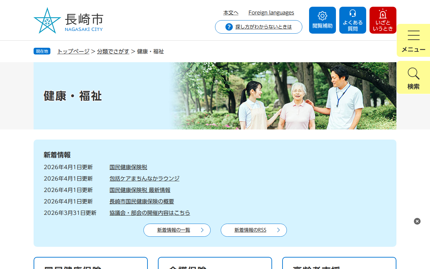Click the 検索 magnifier search icon
The width and height of the screenshot is (430, 269).
coord(413,77)
